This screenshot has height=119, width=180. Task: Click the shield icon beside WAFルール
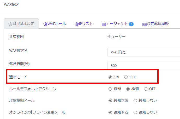click(x=45, y=24)
